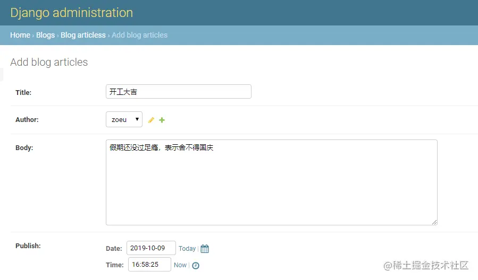Click the Author field label
478x280 pixels.
[x=27, y=119]
